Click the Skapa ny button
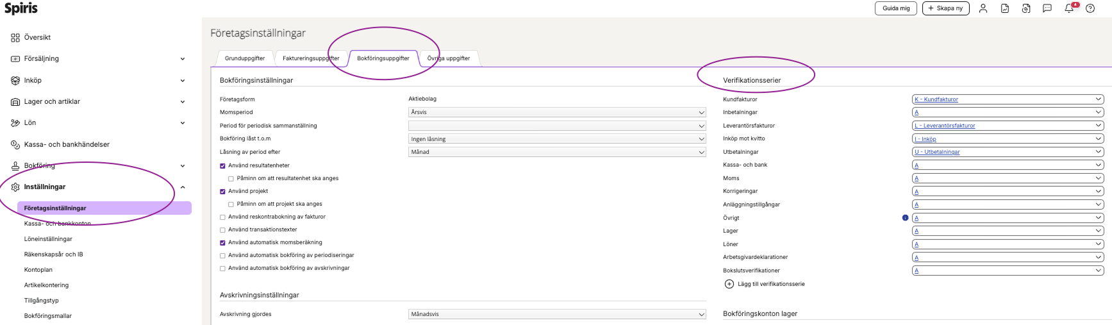Screen dimensions: 1112x325 945,8
